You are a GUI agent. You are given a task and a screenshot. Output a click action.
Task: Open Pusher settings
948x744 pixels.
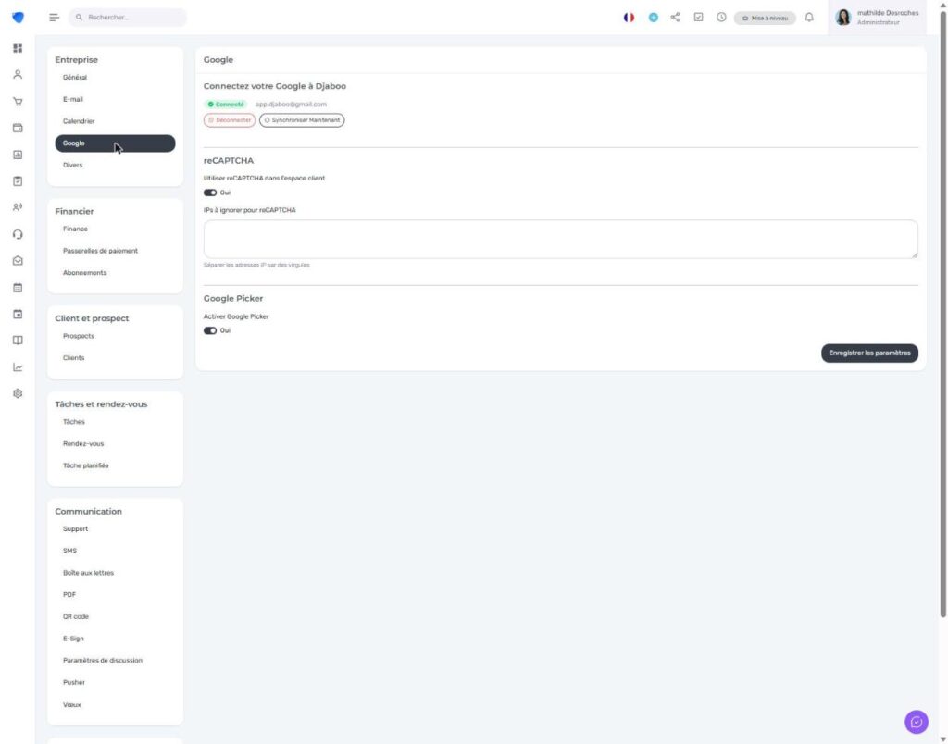pyautogui.click(x=74, y=682)
